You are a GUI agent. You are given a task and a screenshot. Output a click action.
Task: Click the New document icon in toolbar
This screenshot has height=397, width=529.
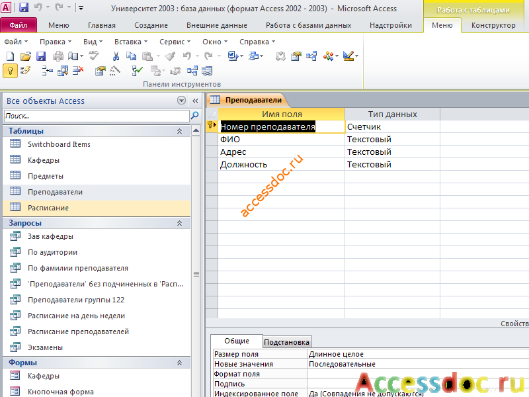(x=10, y=56)
